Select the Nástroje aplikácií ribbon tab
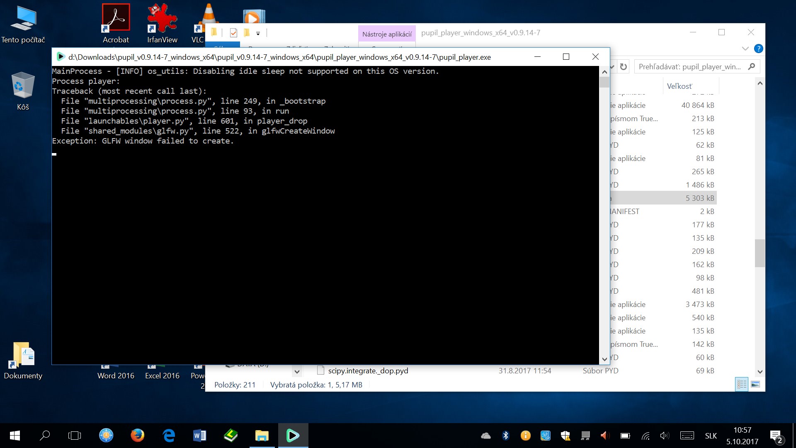Screen dimensions: 796x448 pyautogui.click(x=386, y=34)
